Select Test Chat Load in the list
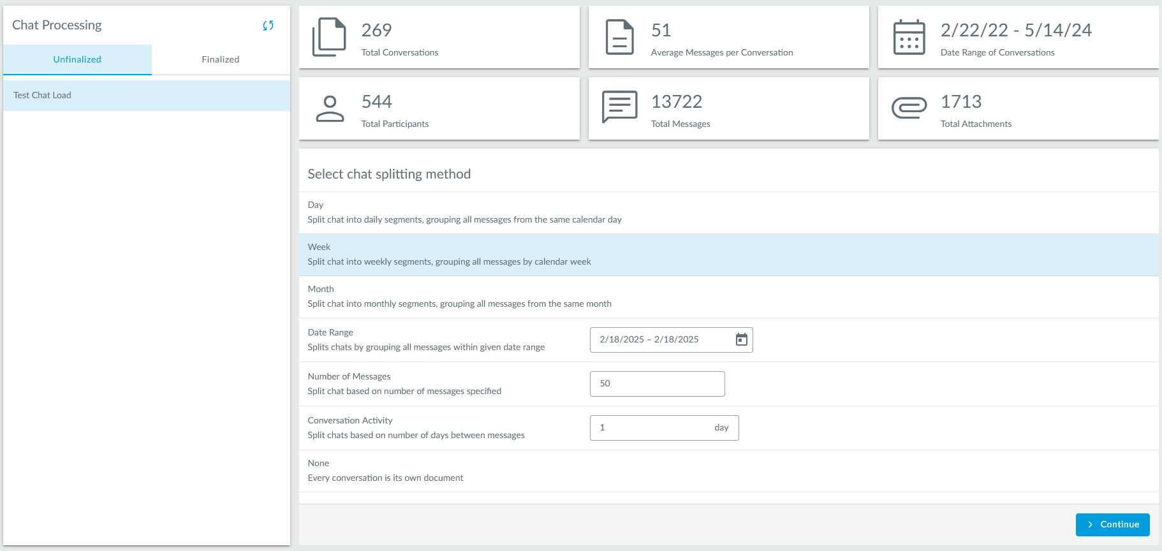The width and height of the screenshot is (1162, 551). (146, 95)
